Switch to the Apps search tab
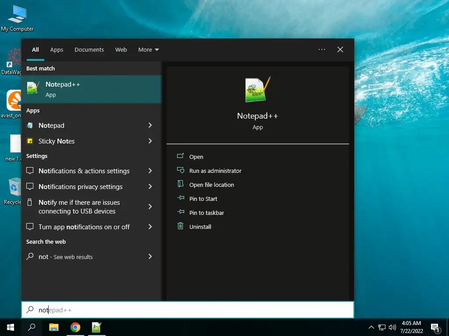The image size is (449, 336). [57, 50]
